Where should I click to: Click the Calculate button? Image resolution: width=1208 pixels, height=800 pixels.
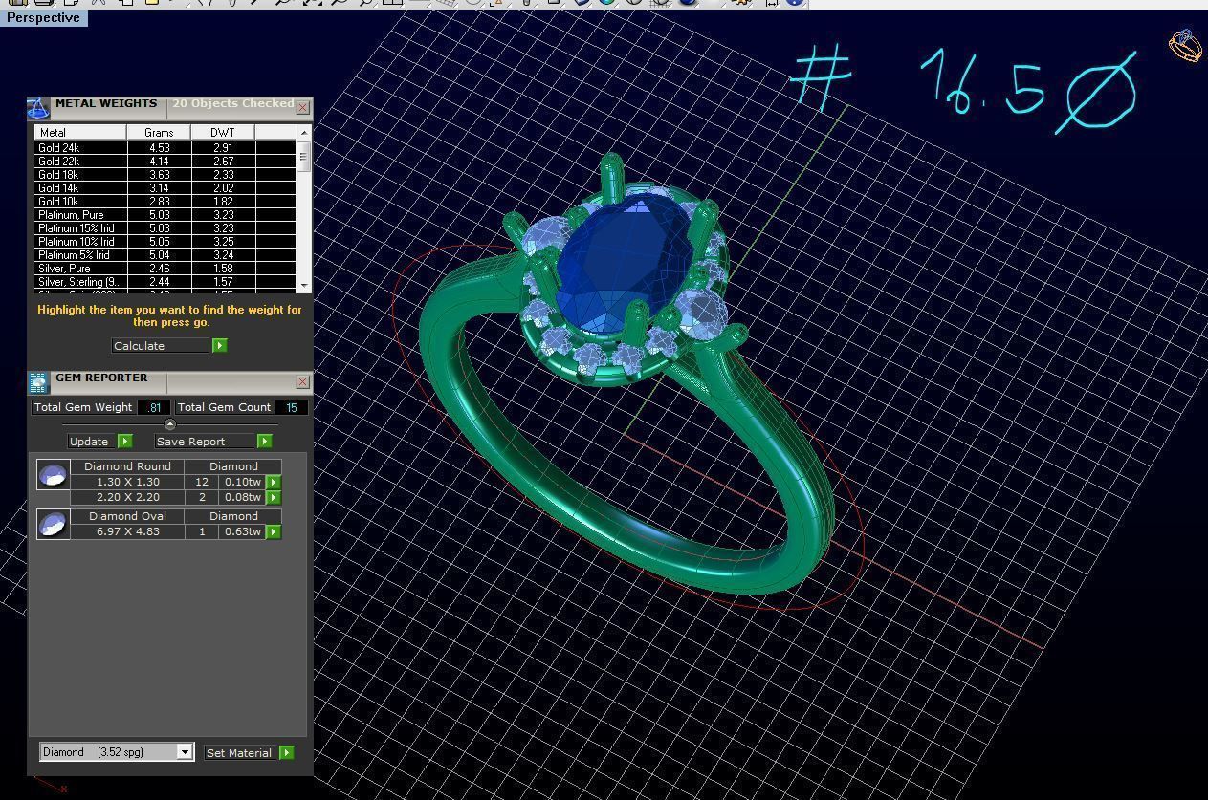[161, 345]
